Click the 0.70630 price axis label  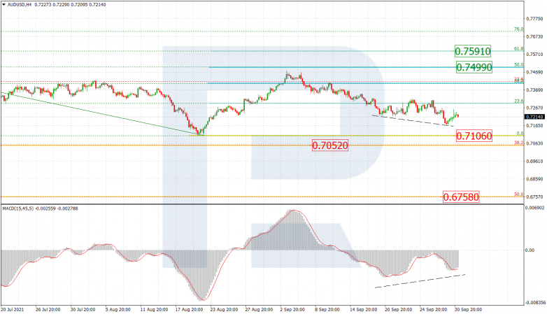pos(535,143)
